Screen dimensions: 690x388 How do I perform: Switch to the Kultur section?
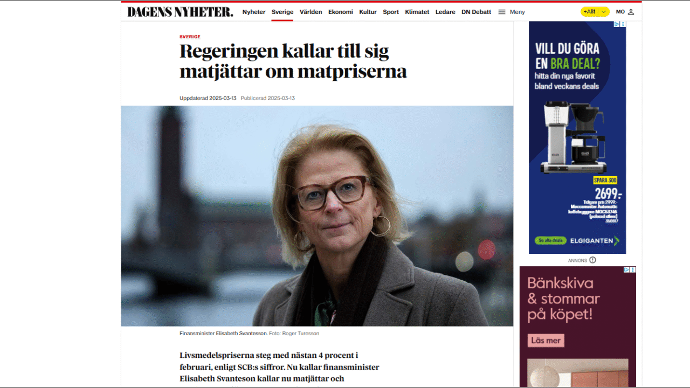(x=368, y=12)
